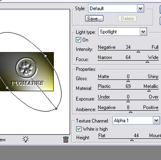
Task: Click the Material value 69
Action: (128, 86)
